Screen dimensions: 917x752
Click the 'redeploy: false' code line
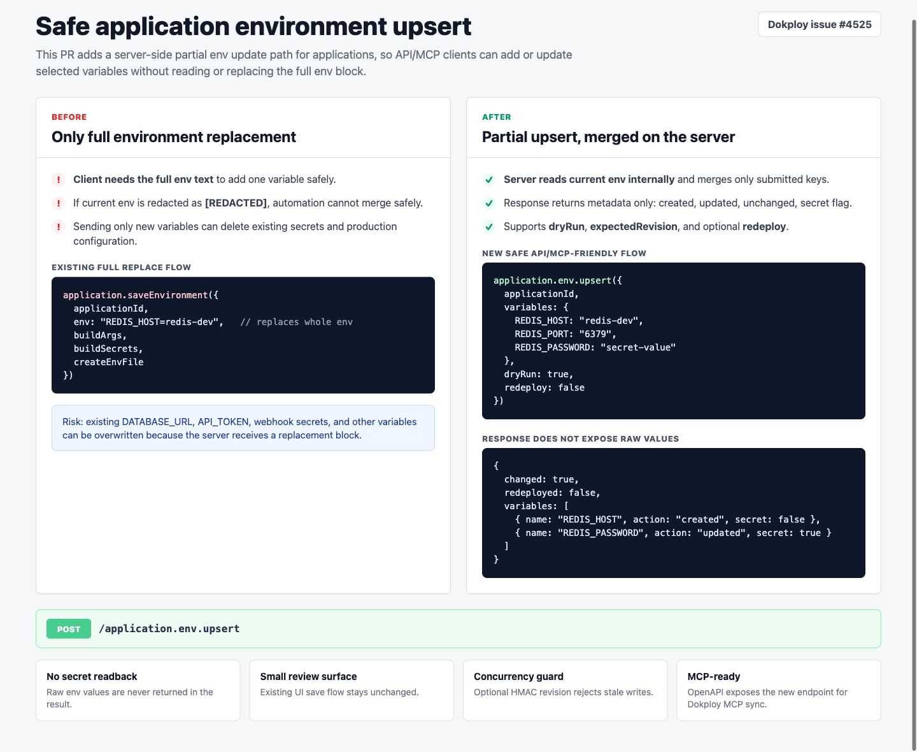pyautogui.click(x=544, y=387)
